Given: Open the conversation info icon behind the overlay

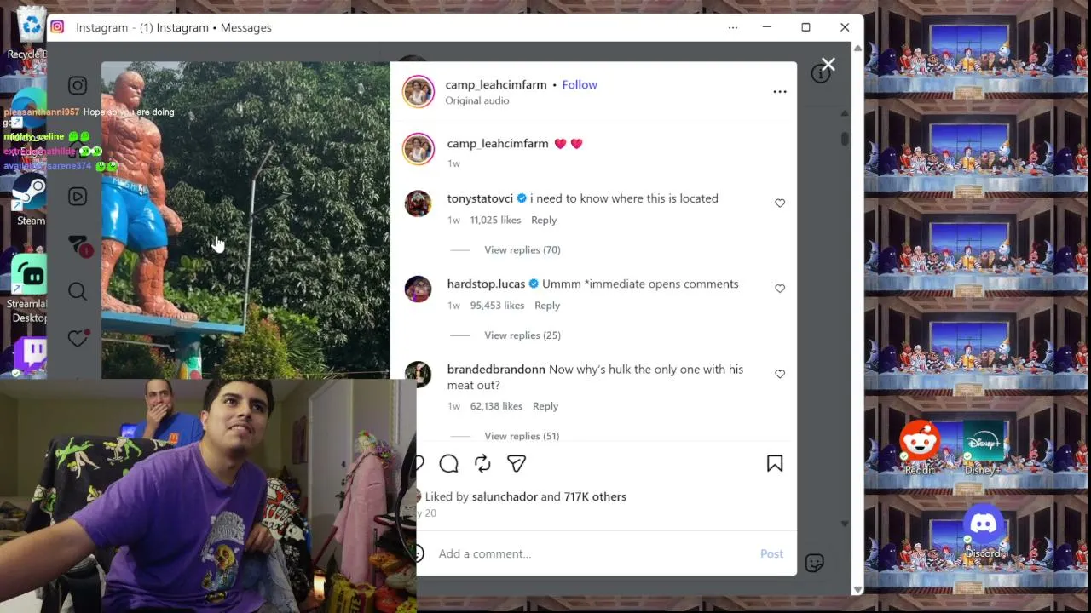Looking at the screenshot, I should (821, 74).
